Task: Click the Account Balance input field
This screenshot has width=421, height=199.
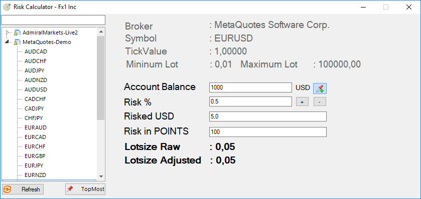Action: [x=250, y=87]
